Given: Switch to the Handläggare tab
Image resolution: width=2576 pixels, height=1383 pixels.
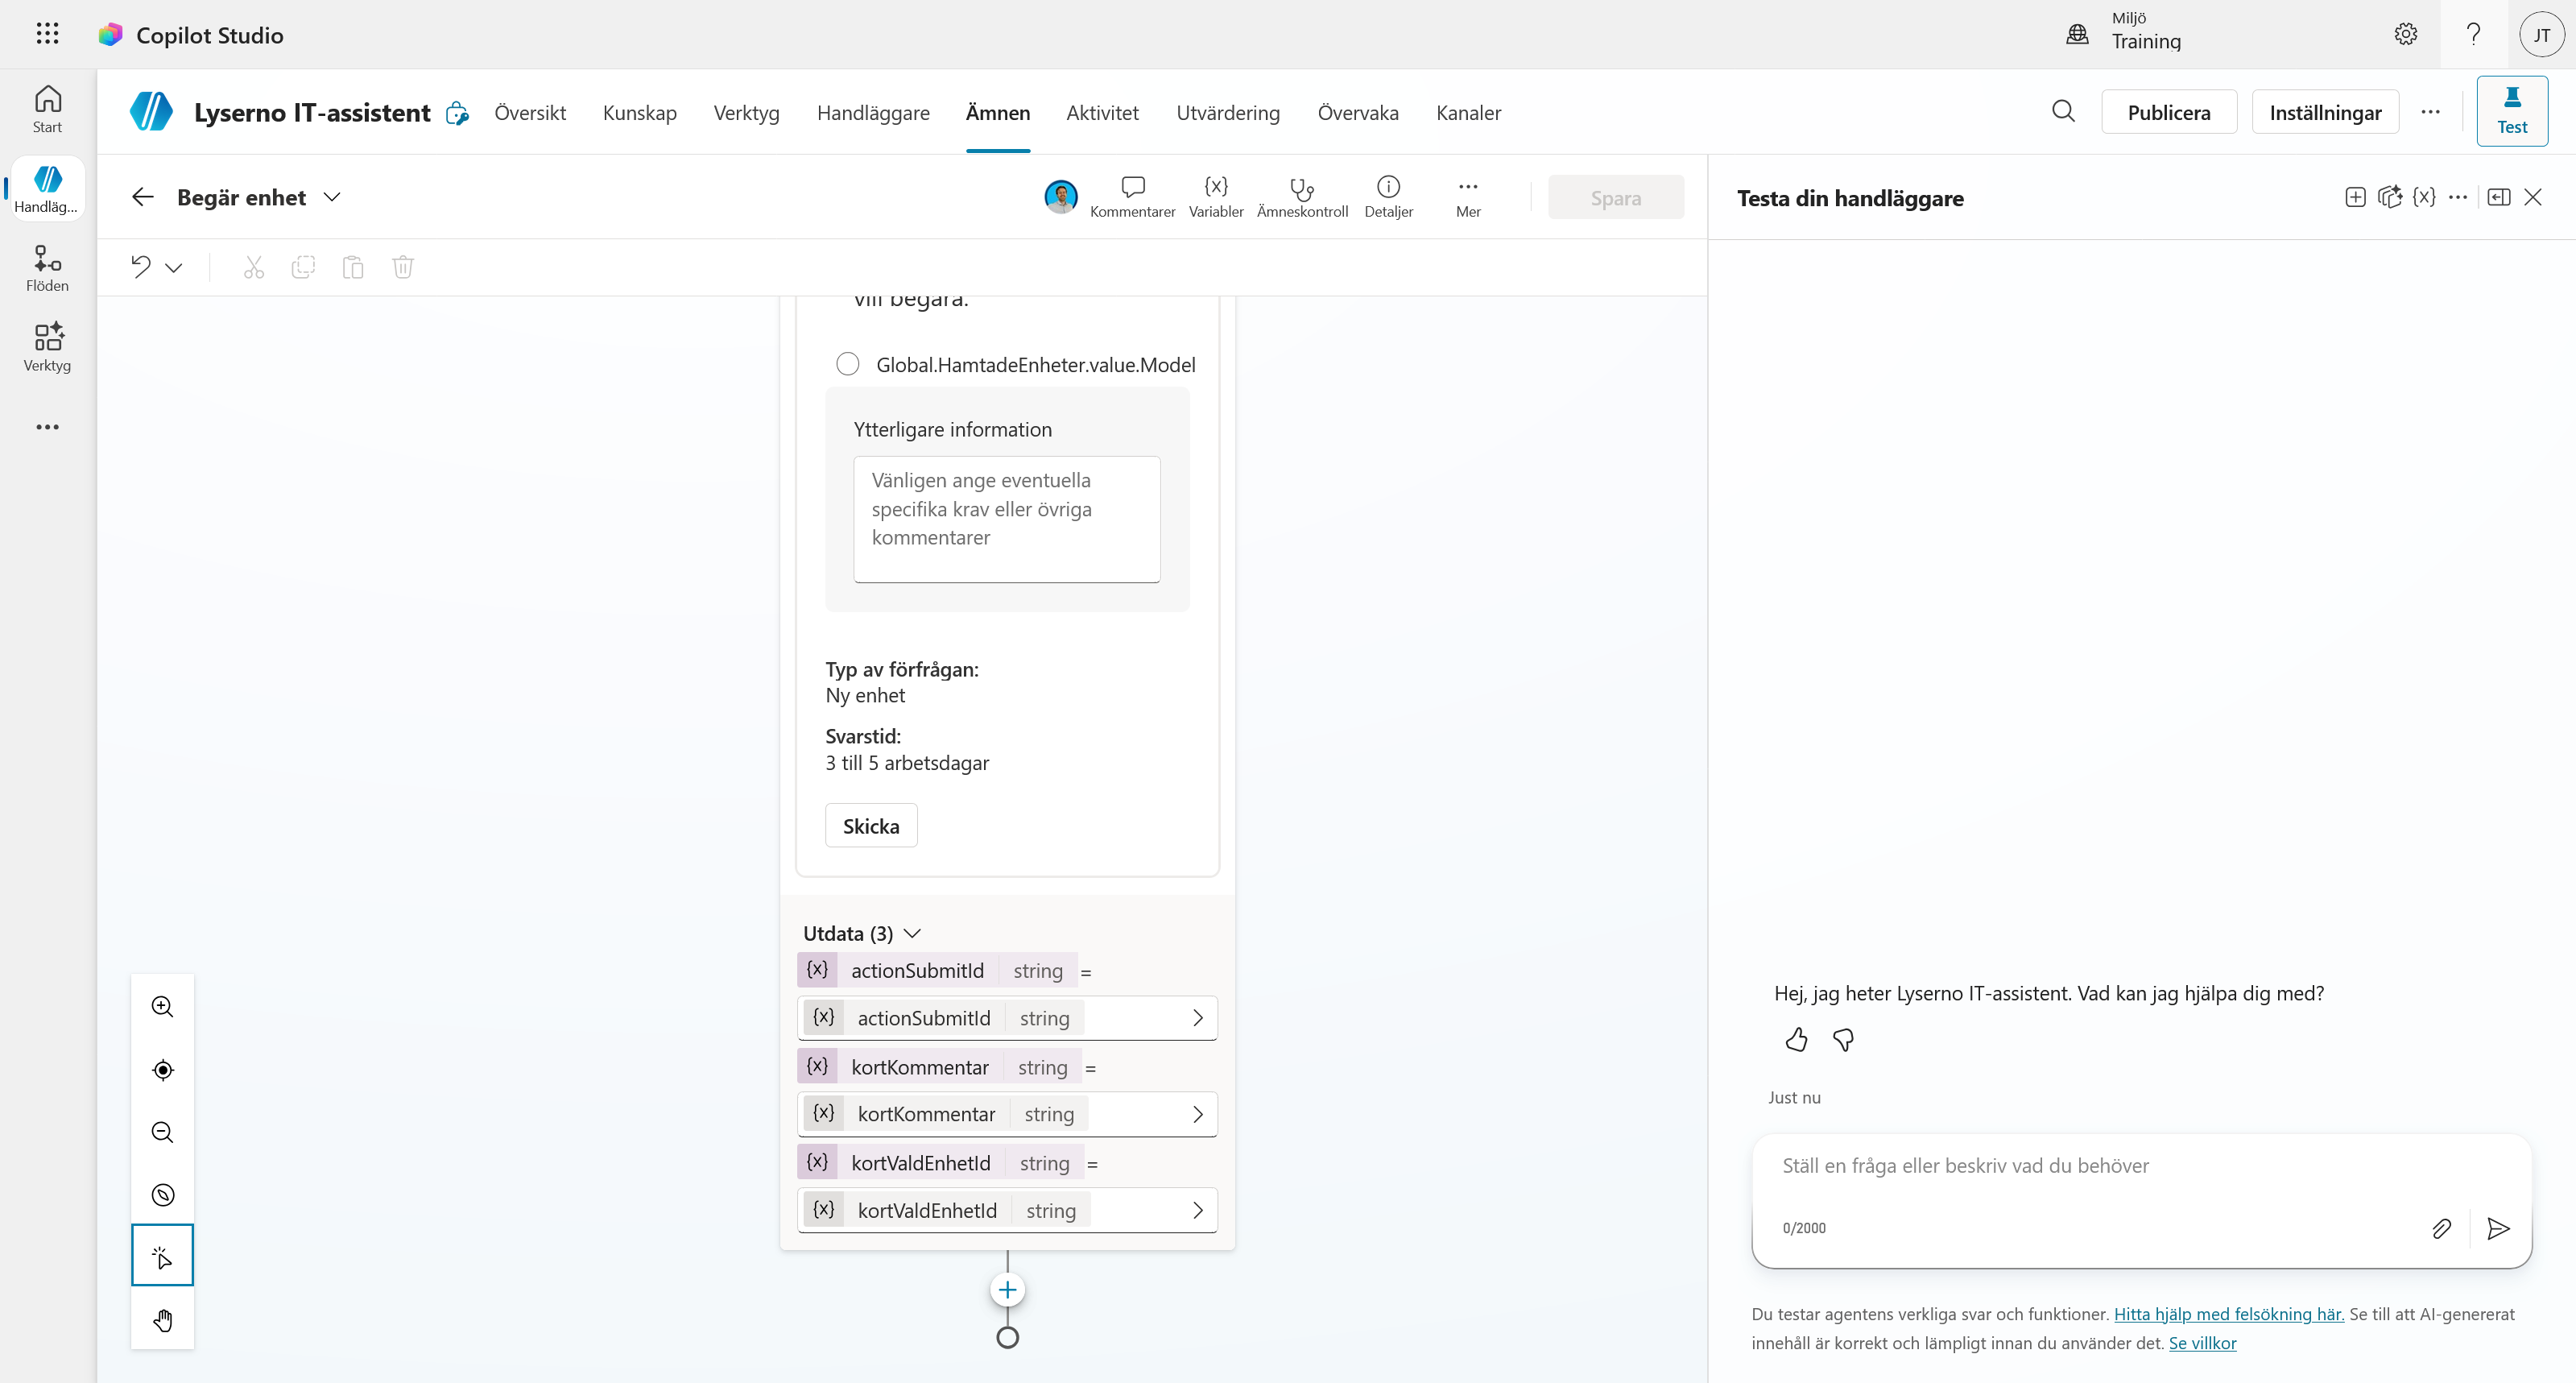Looking at the screenshot, I should coord(873,112).
